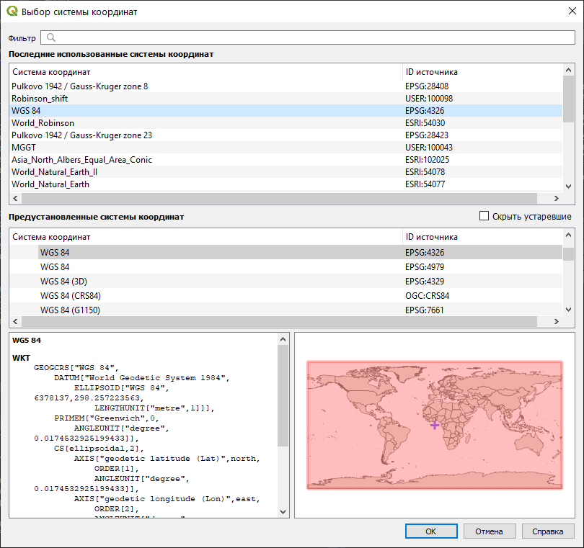Image resolution: width=584 pixels, height=548 pixels.
Task: Select Pulkovo 1942 Gauss-Kruger zone 8
Action: coord(79,86)
